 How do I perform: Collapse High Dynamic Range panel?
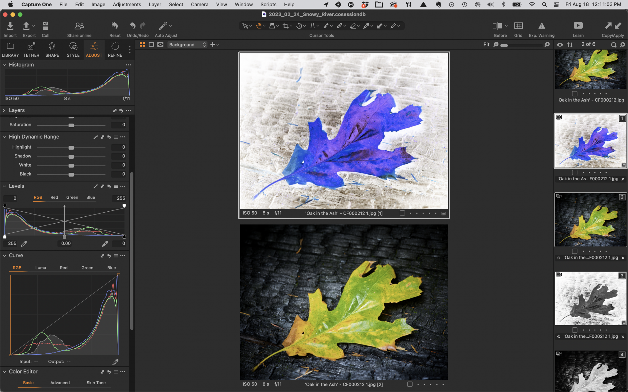pyautogui.click(x=4, y=137)
